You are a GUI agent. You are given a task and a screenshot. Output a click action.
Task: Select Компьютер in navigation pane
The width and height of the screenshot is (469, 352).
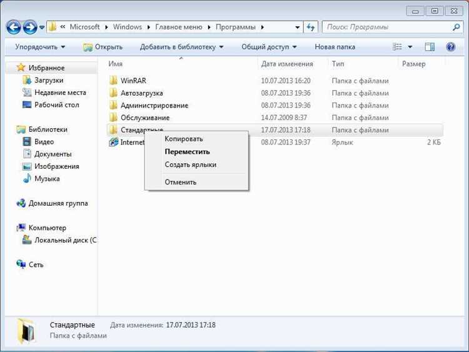[x=48, y=228]
